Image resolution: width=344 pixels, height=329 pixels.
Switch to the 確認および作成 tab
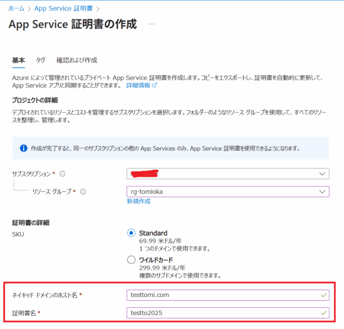click(76, 60)
